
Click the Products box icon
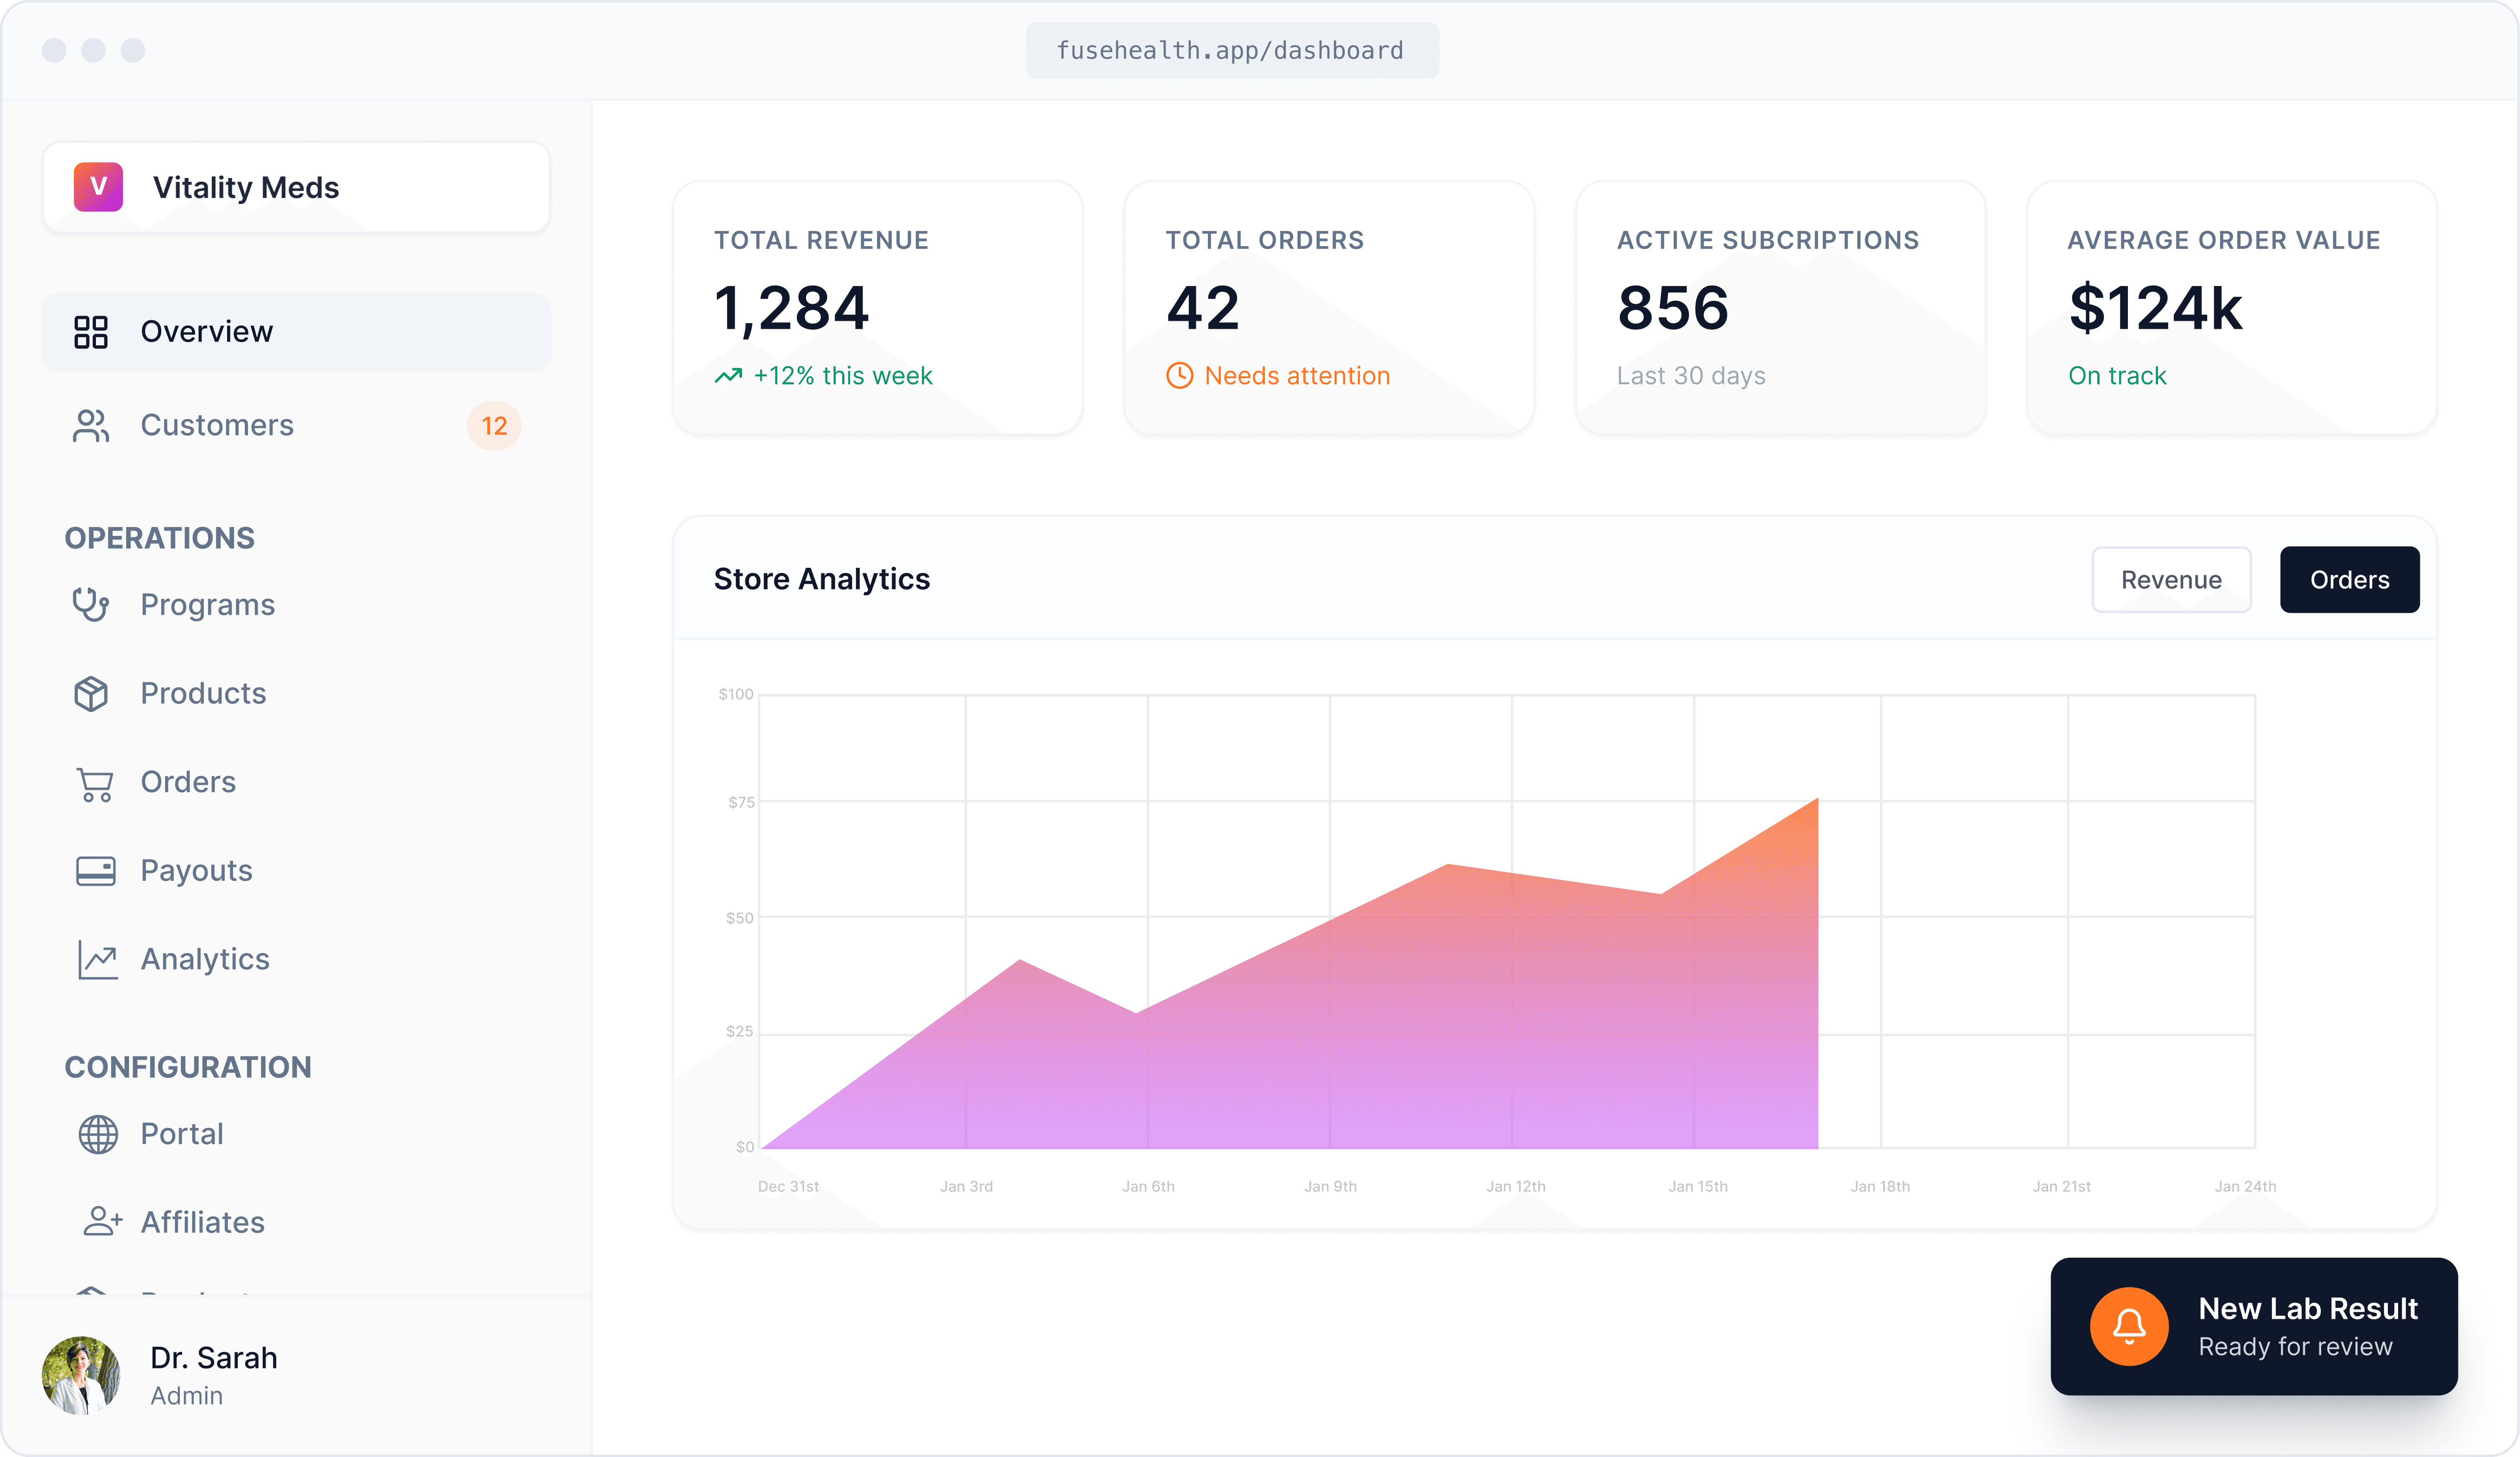click(91, 694)
